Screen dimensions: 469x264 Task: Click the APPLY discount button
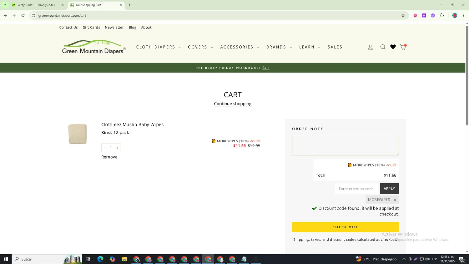click(x=389, y=189)
